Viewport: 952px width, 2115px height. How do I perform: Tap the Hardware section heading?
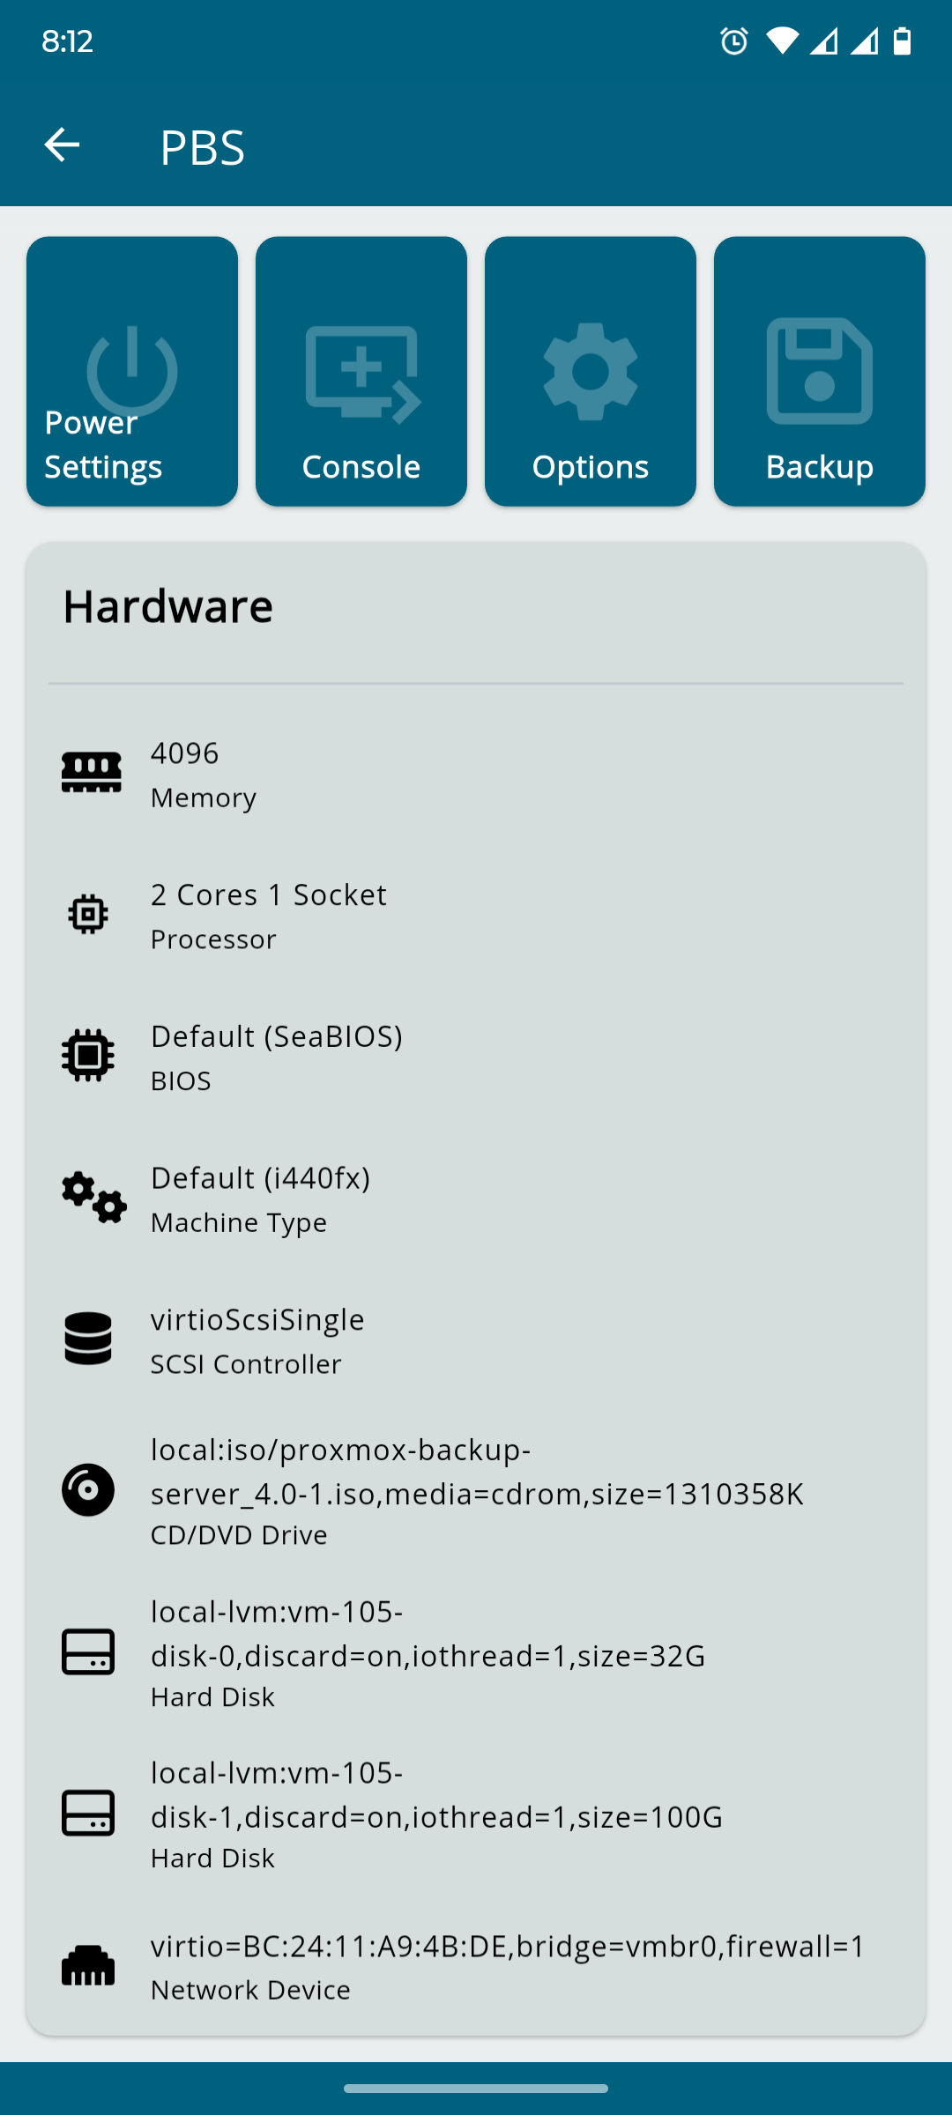click(167, 606)
